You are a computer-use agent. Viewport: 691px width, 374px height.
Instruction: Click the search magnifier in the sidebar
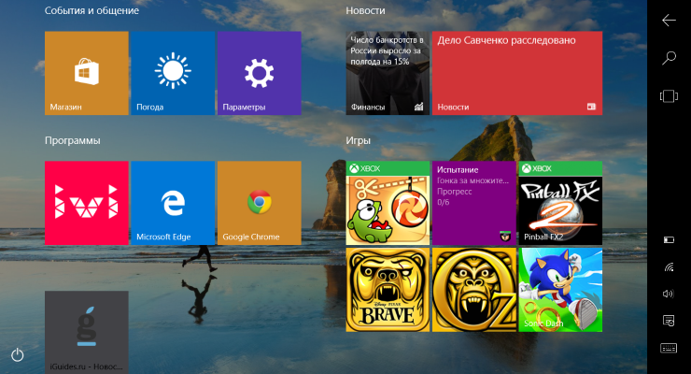click(669, 58)
